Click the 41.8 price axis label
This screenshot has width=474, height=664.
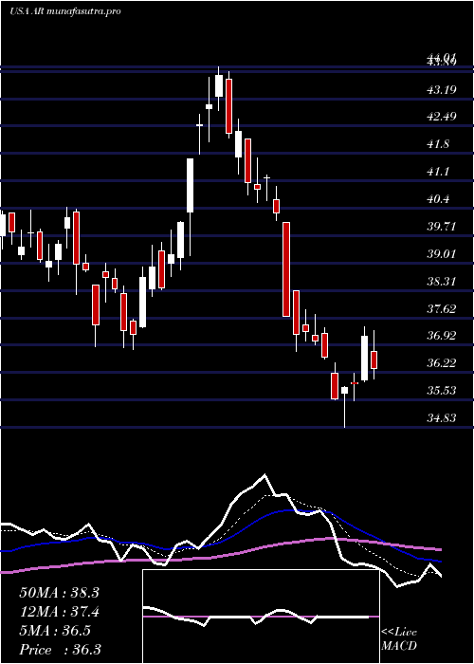(438, 144)
